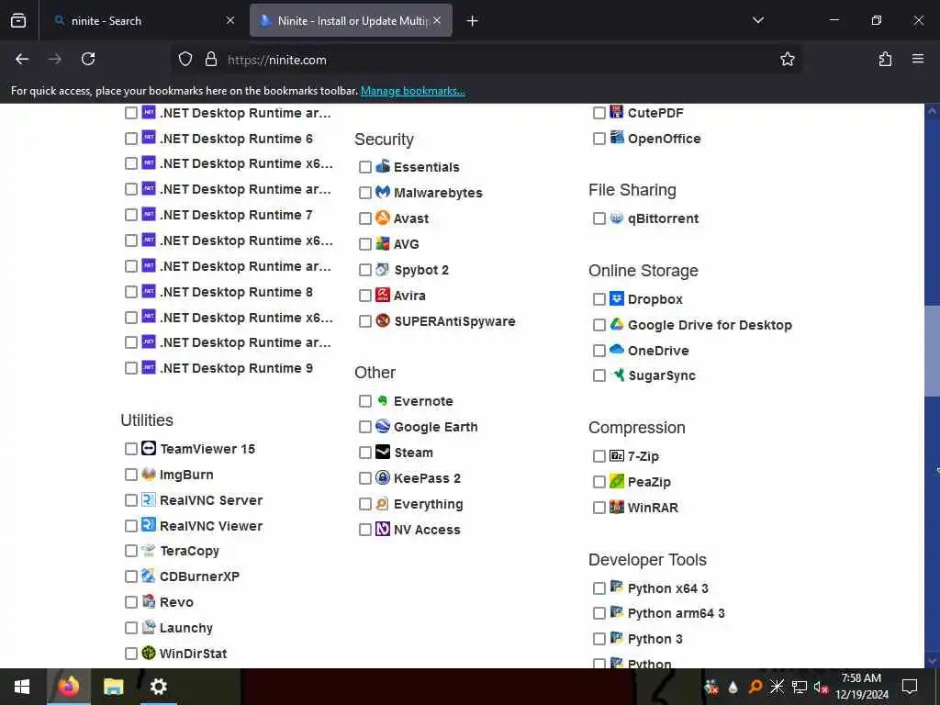The image size is (940, 705).
Task: Open a new browser tab
Action: [473, 20]
